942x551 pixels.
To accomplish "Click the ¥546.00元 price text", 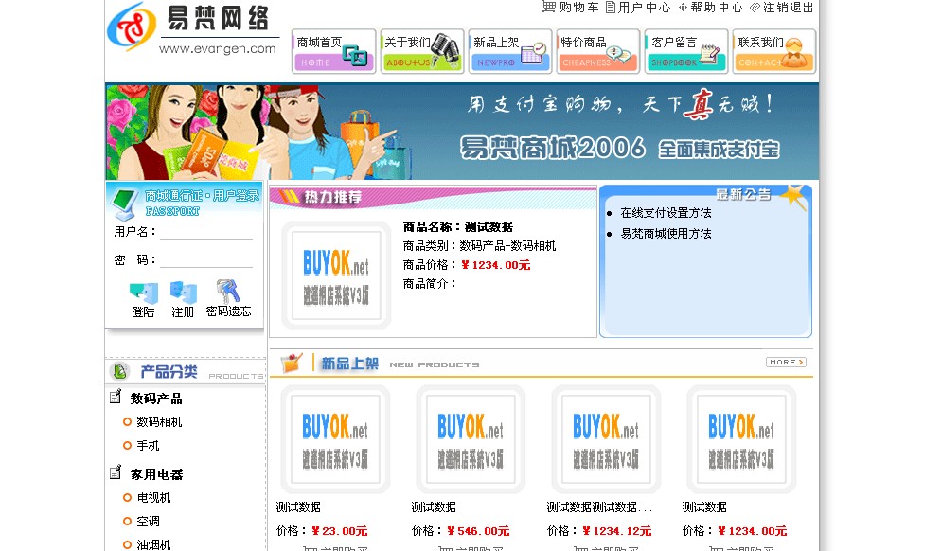I will 478,531.
